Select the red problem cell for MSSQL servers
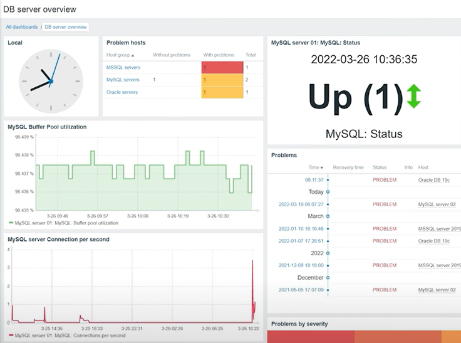461x343 pixels. [x=222, y=67]
